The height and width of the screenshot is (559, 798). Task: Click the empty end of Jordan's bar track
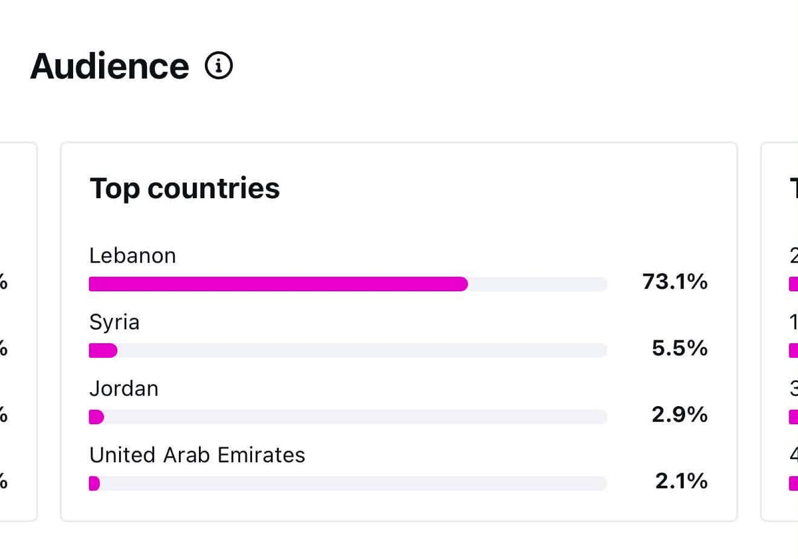coord(356,417)
